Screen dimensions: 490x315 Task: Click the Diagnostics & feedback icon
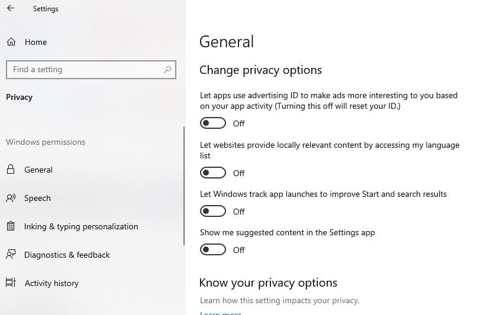coord(11,255)
